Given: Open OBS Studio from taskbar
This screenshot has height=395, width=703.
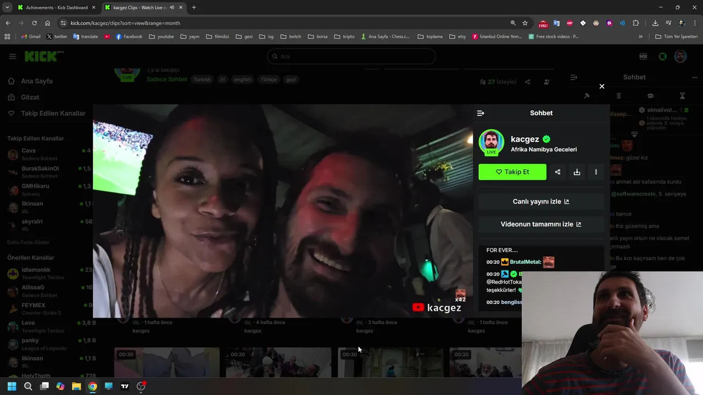Looking at the screenshot, I should pos(141,386).
